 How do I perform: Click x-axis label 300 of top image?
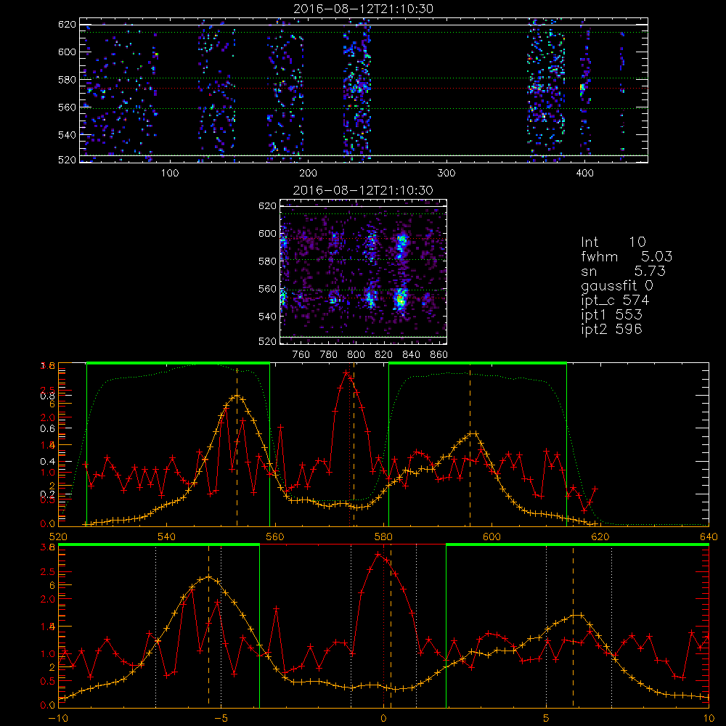pyautogui.click(x=446, y=174)
